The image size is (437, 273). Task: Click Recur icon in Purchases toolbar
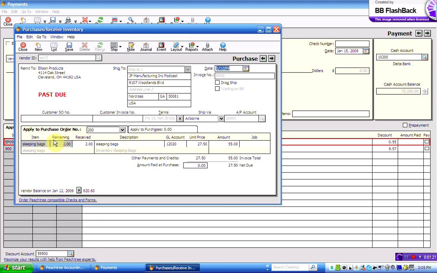coord(100,47)
